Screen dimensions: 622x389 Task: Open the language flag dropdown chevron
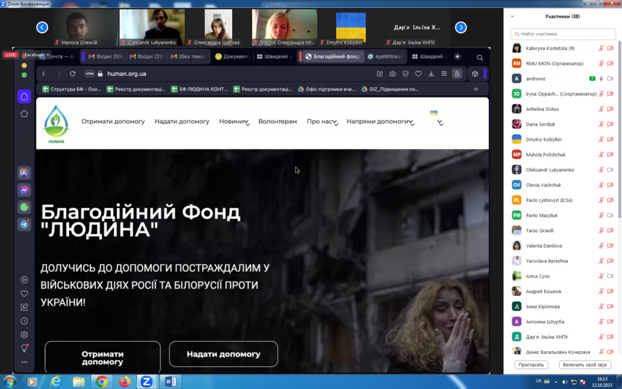[440, 123]
